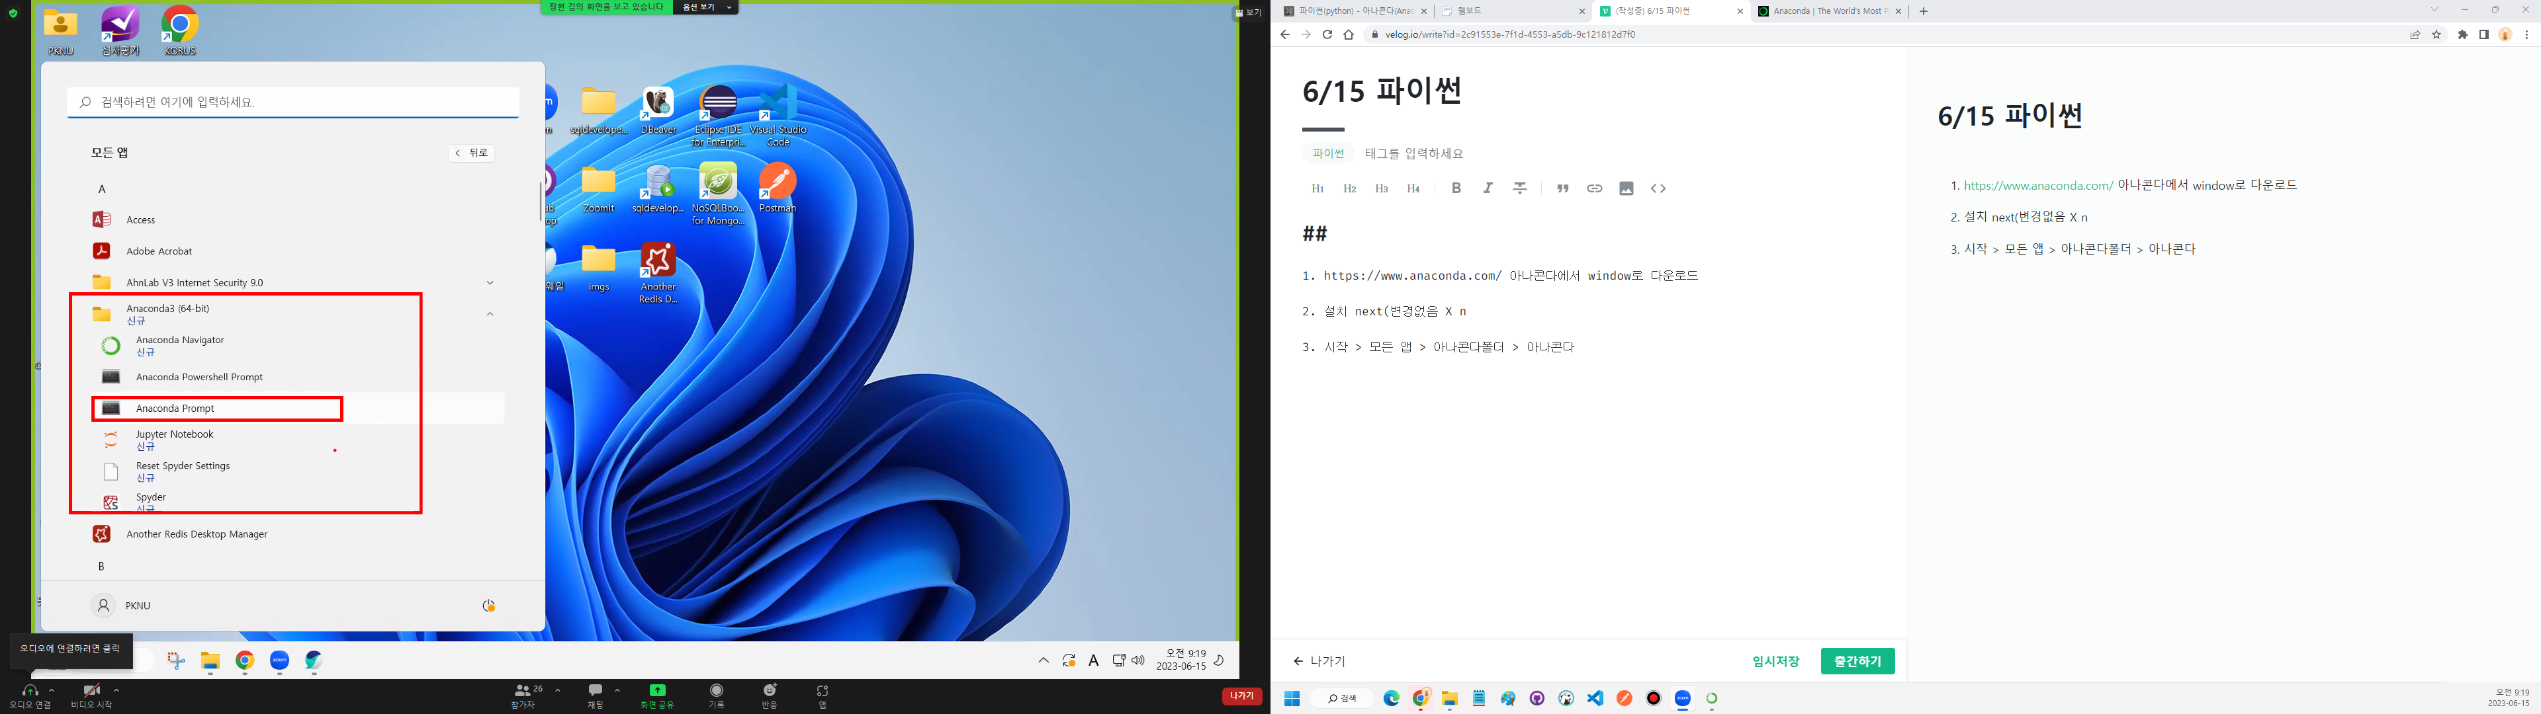This screenshot has width=2541, height=714.
Task: Expand chat options arrow in Zoom
Action: tap(617, 690)
